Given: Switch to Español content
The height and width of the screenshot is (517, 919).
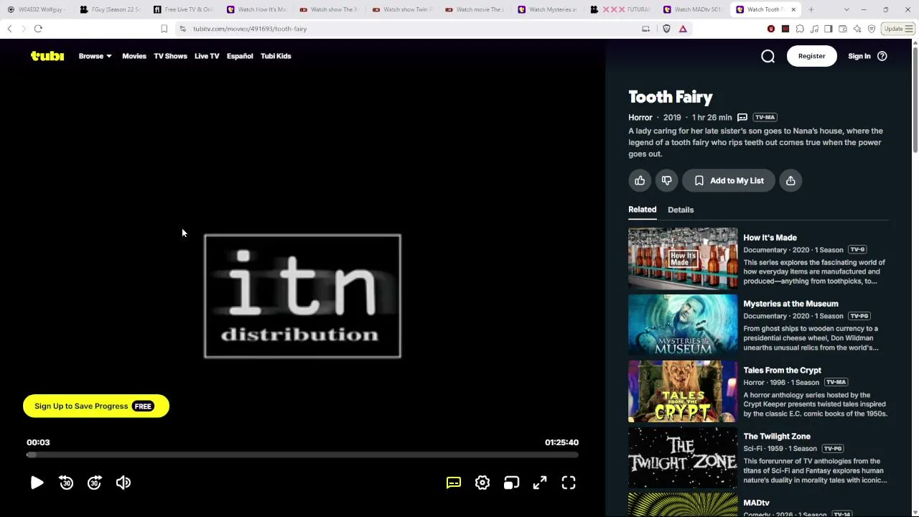Looking at the screenshot, I should coord(240,56).
